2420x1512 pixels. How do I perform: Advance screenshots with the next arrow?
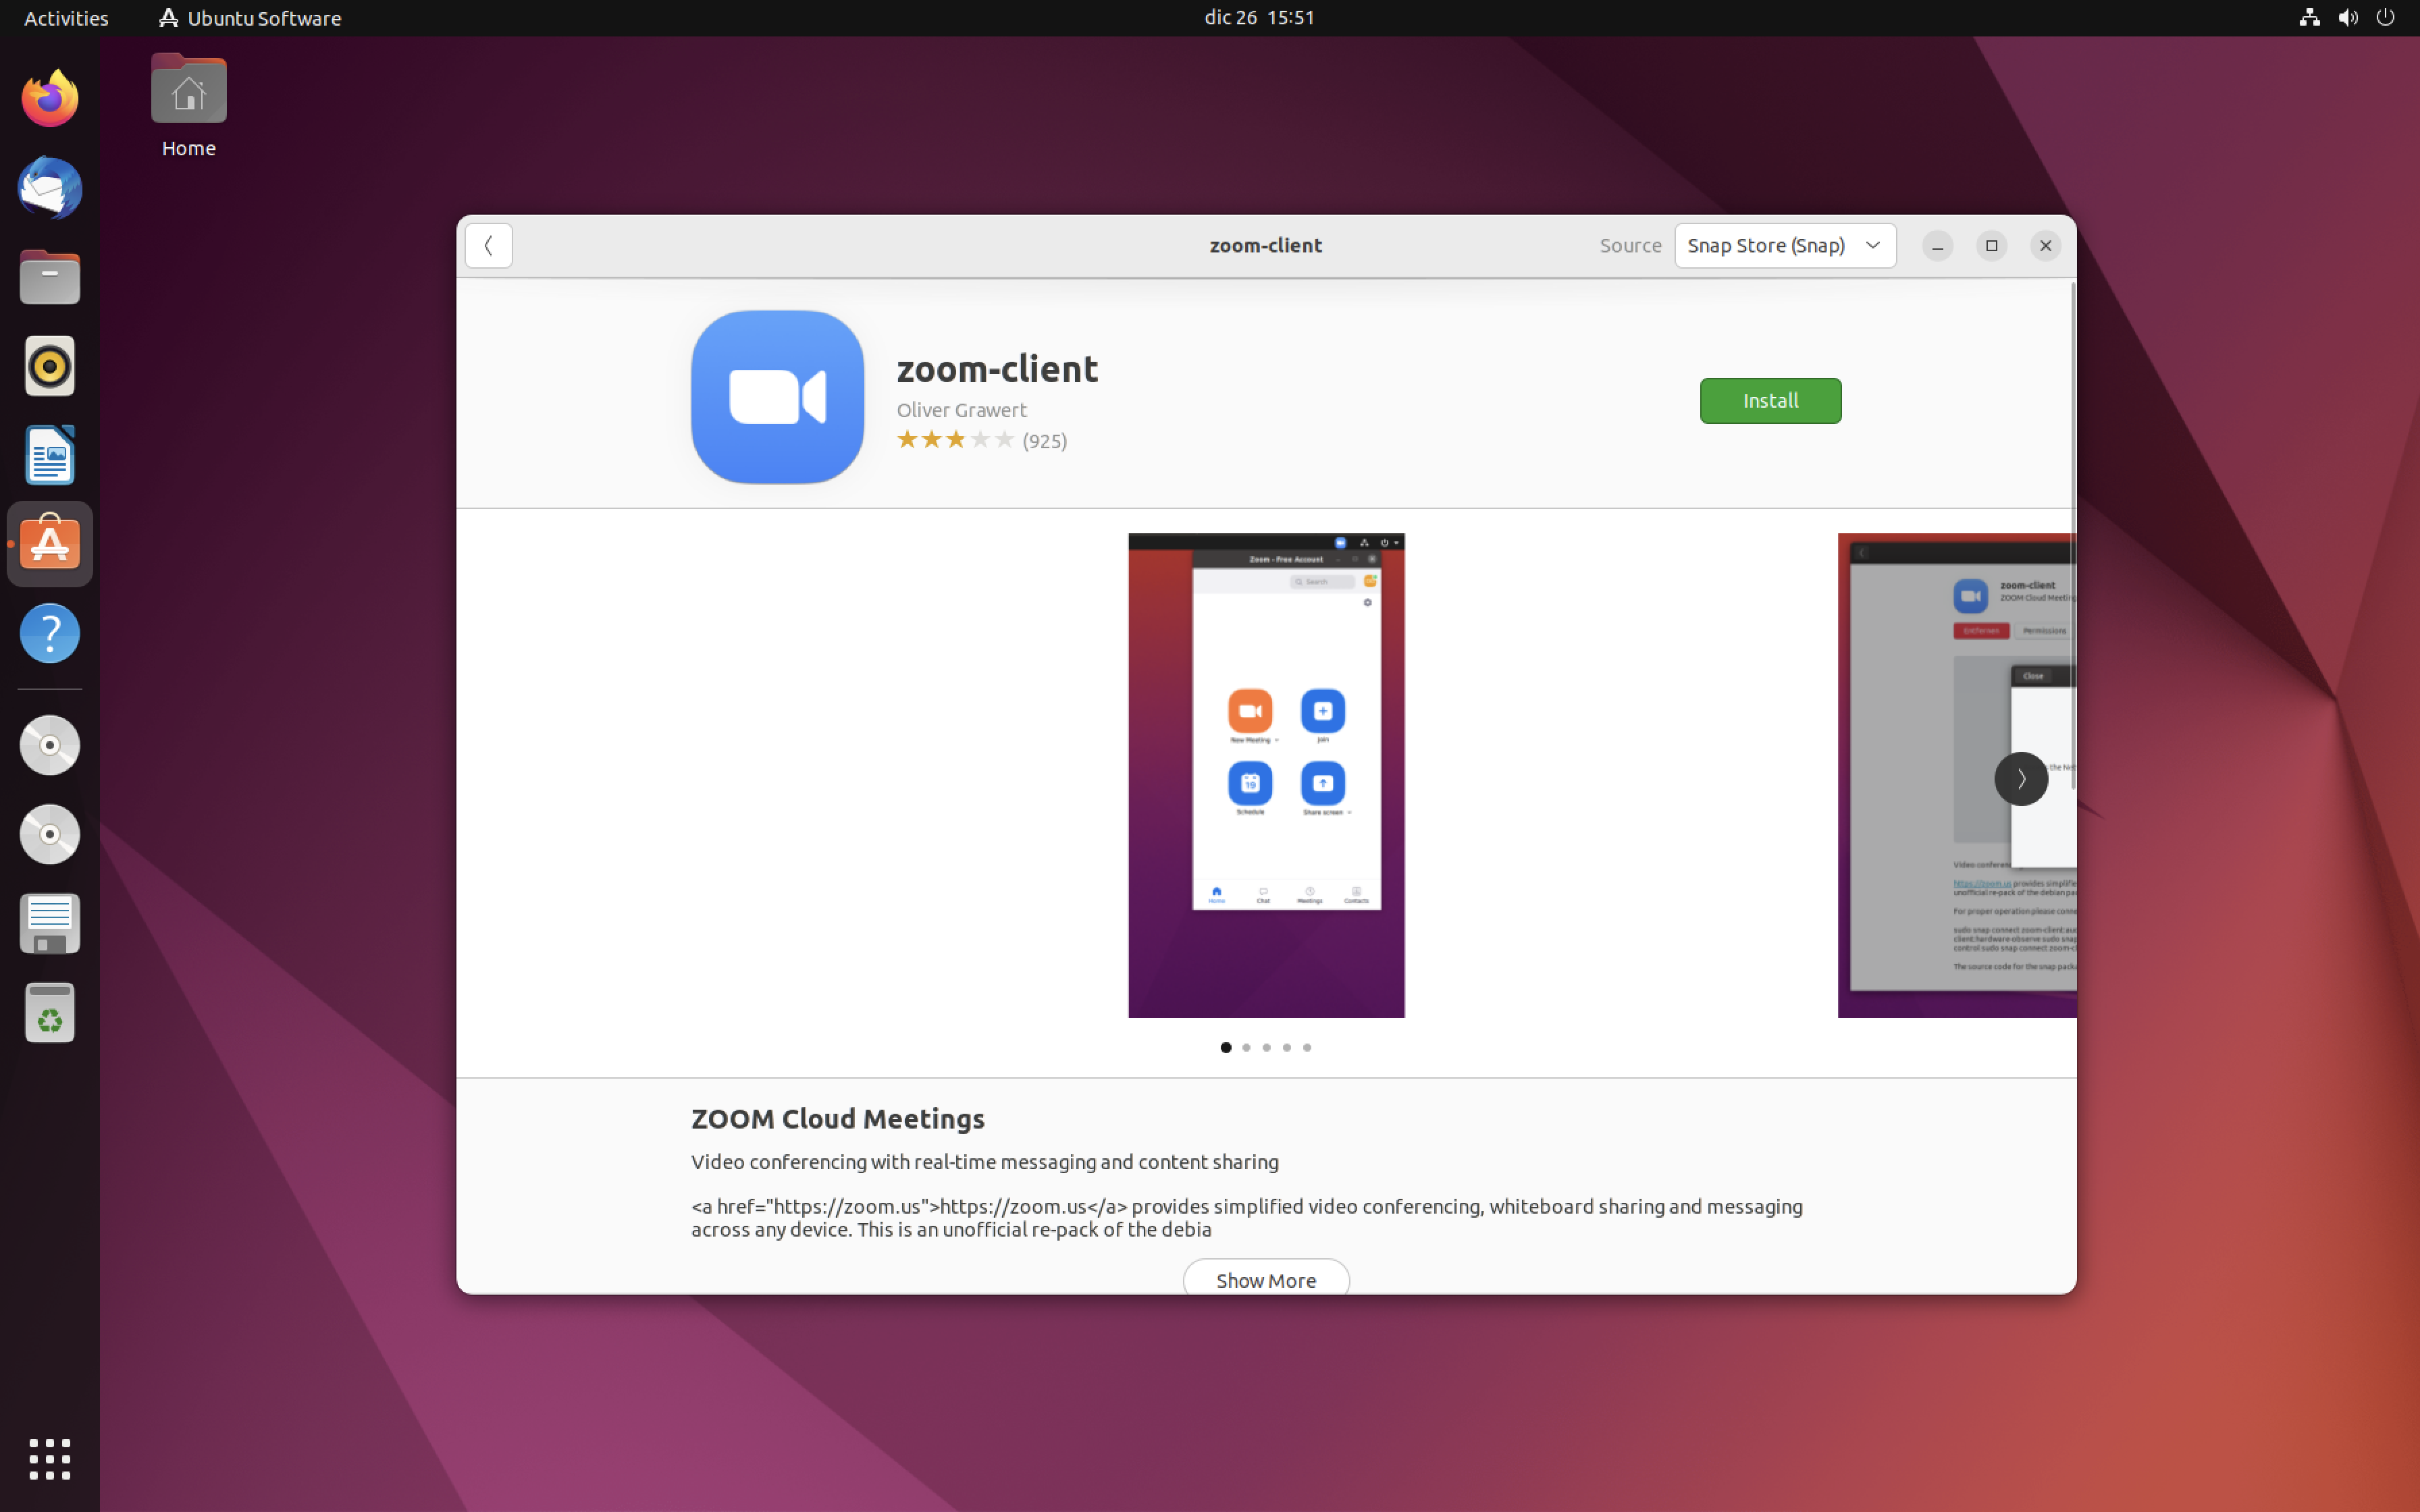(2020, 778)
